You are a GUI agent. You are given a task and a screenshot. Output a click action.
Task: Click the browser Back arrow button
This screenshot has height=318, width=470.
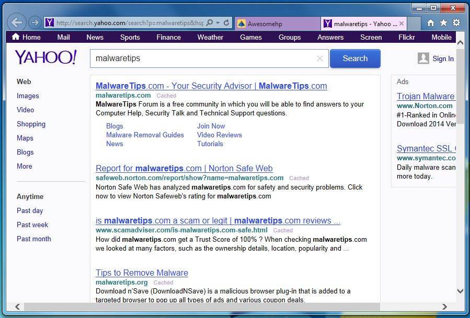tap(17, 22)
